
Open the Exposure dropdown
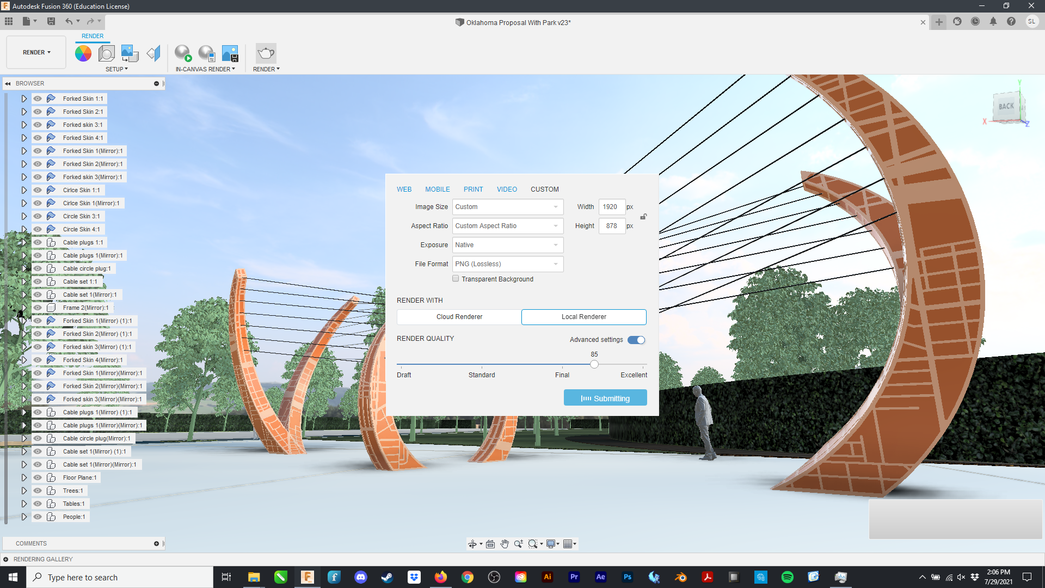coord(507,245)
